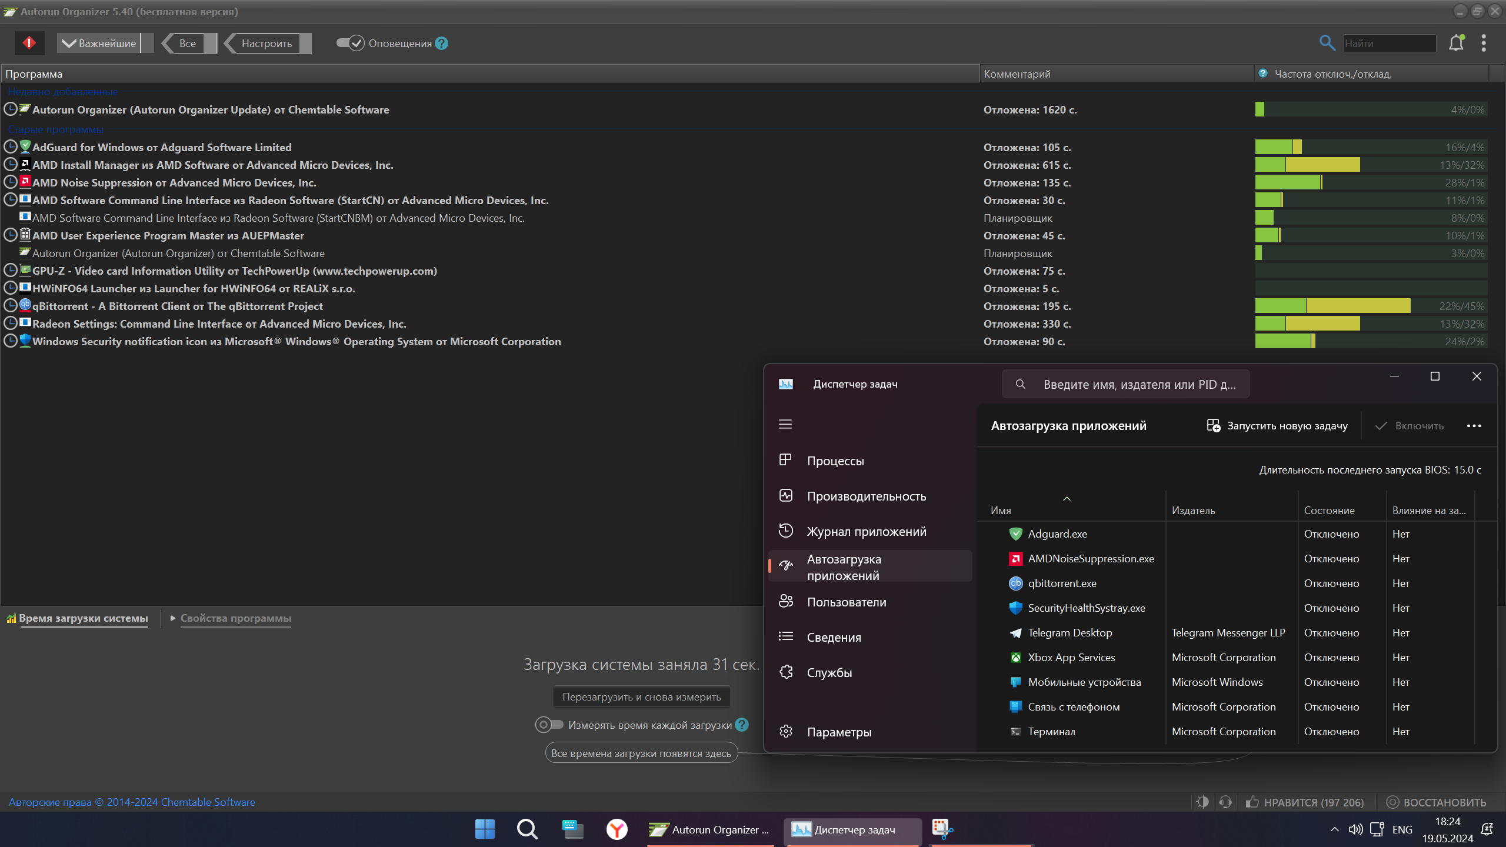Click Запустить новую задачу button
Image resolution: width=1506 pixels, height=847 pixels.
point(1277,426)
